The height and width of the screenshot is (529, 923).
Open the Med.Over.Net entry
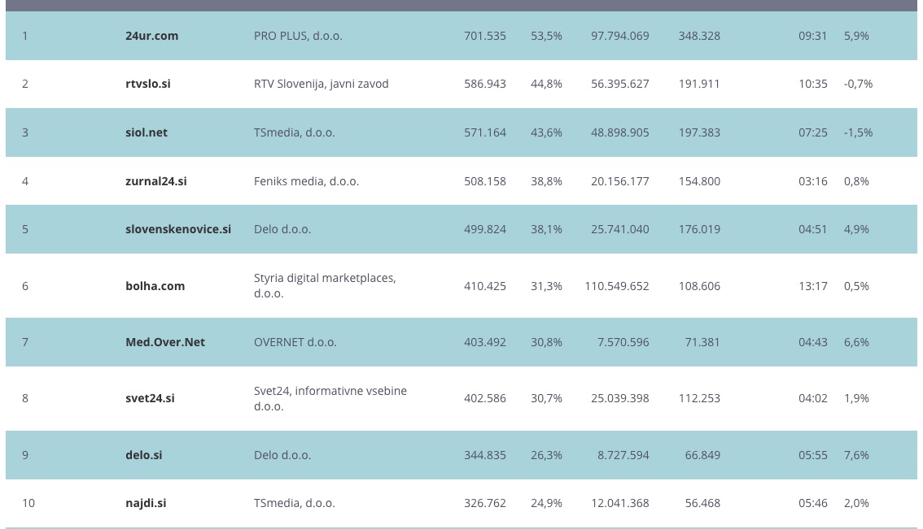(x=165, y=342)
